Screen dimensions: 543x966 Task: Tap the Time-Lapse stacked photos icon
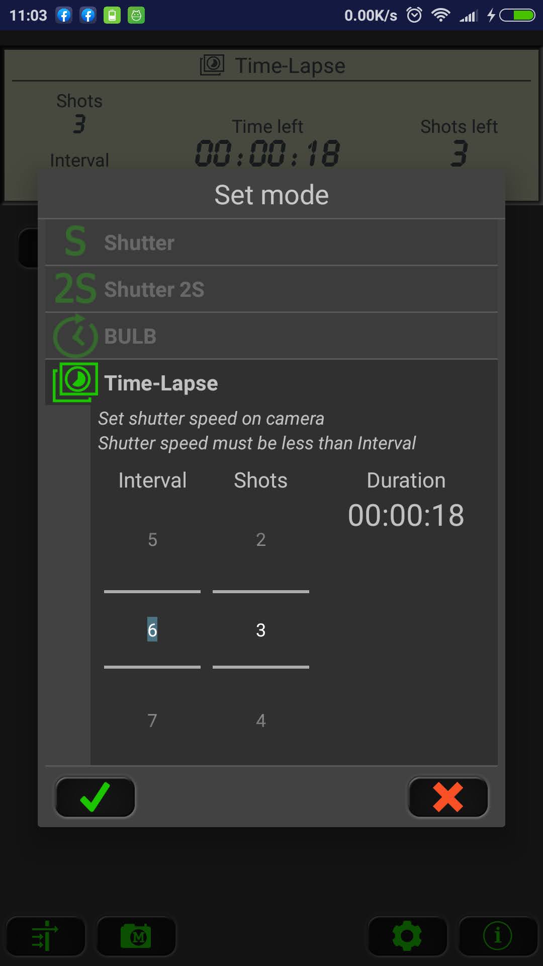[75, 382]
